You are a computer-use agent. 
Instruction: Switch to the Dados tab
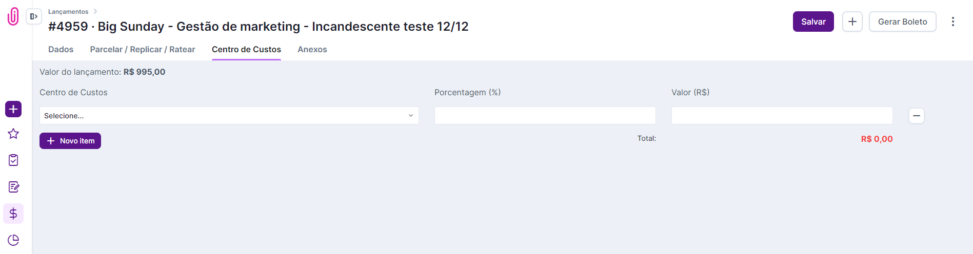coord(61,50)
